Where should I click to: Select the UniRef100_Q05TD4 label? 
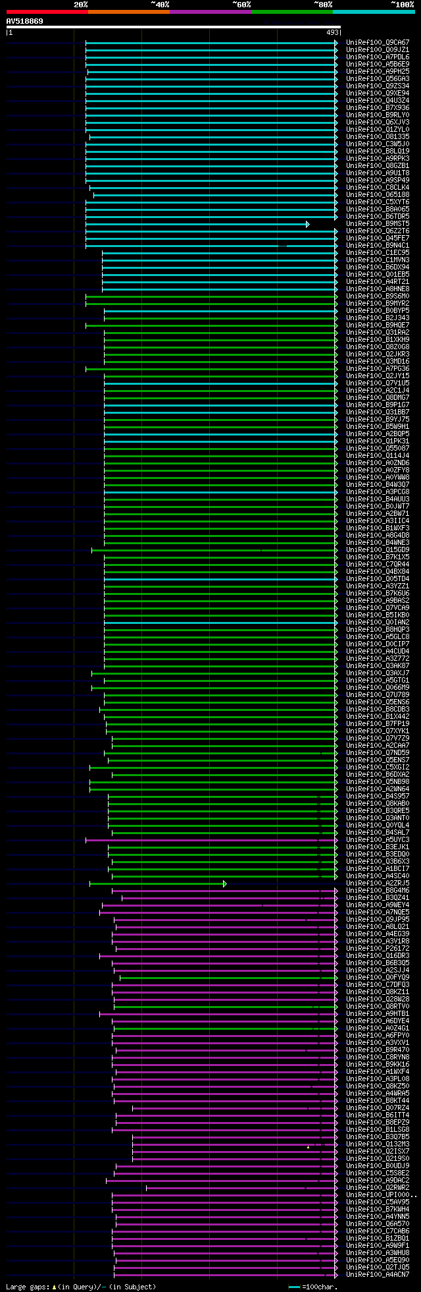tap(378, 579)
